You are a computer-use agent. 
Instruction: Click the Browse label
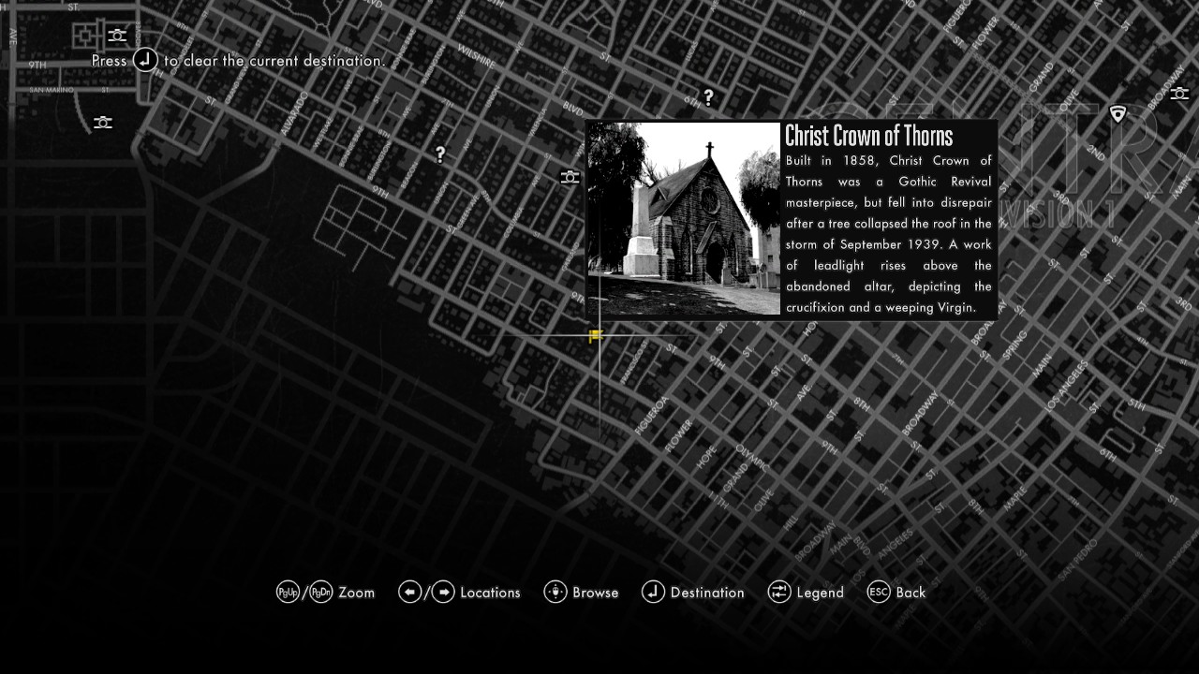click(596, 593)
